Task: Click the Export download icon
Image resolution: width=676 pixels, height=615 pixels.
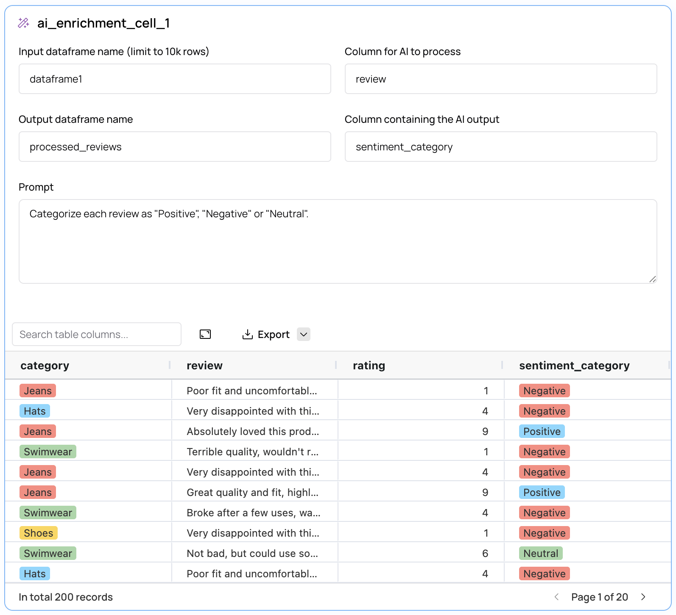Action: click(248, 335)
